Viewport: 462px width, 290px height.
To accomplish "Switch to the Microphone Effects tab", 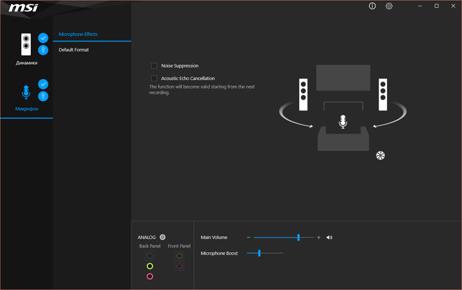I will (78, 34).
